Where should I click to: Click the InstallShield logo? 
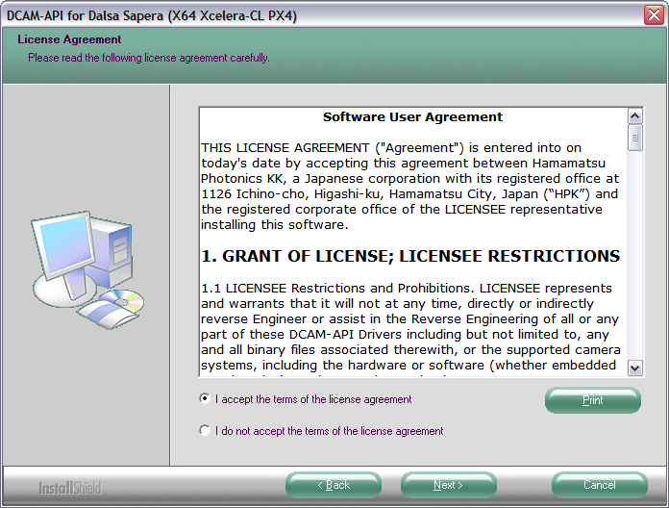69,487
